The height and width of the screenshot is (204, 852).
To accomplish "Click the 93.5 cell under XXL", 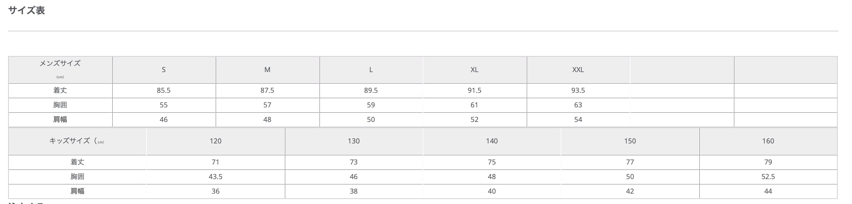I will (x=578, y=90).
